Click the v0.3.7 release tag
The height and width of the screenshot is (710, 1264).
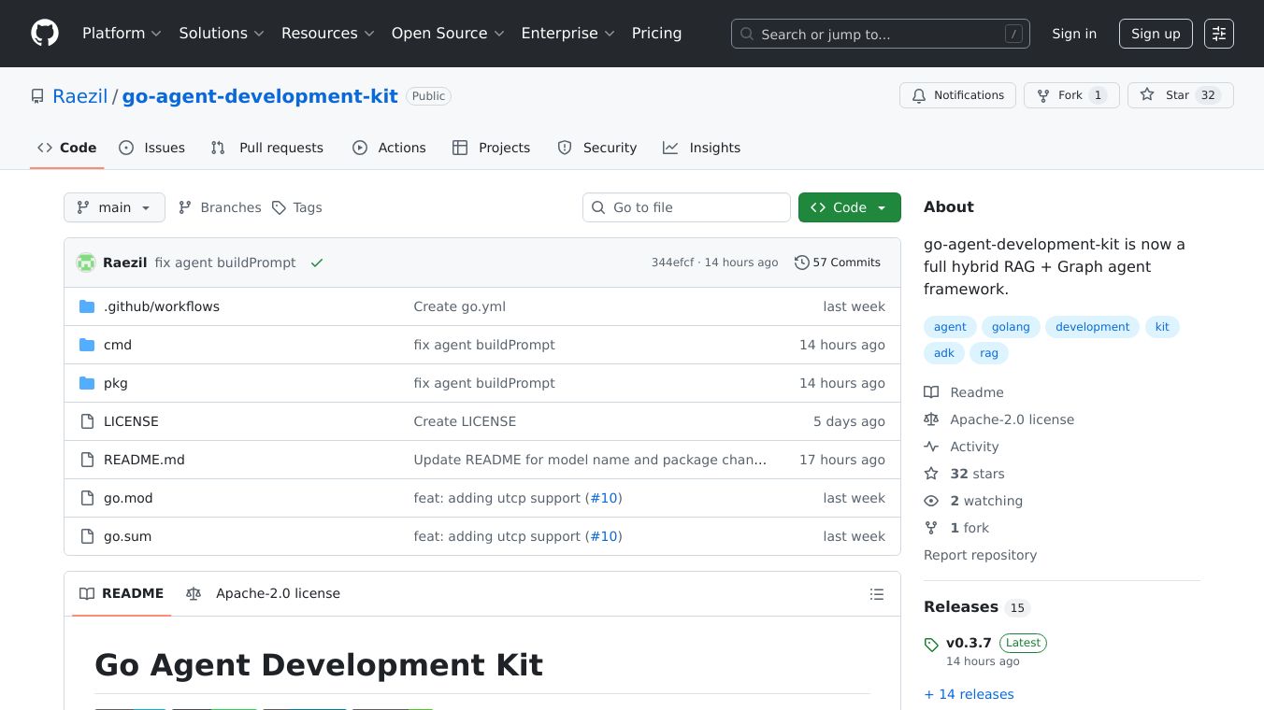pyautogui.click(x=968, y=643)
